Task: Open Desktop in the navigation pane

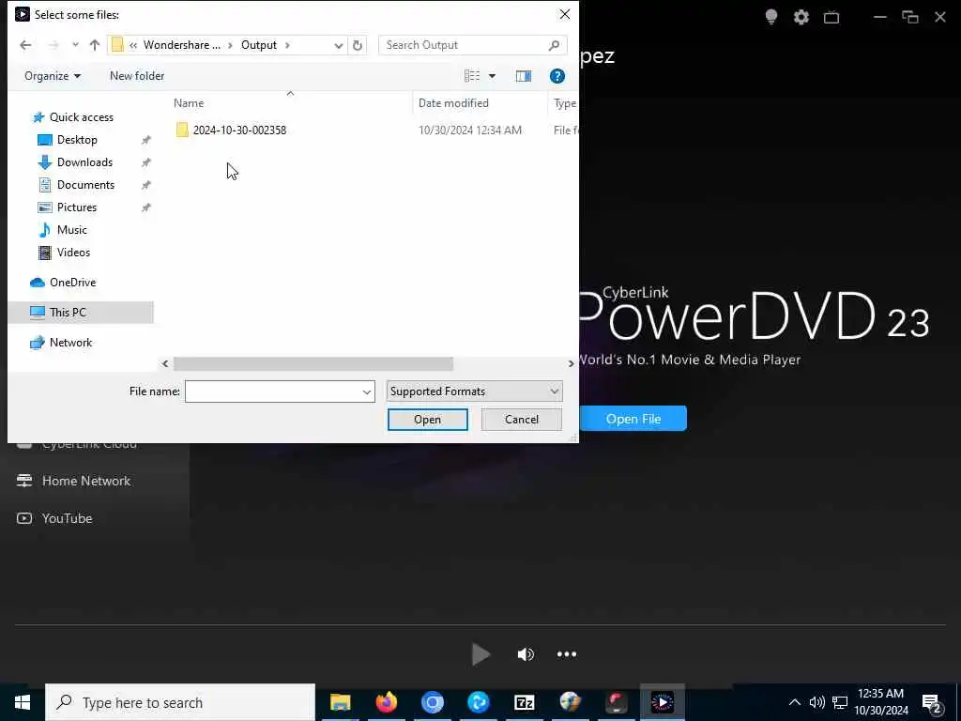Action: click(77, 140)
